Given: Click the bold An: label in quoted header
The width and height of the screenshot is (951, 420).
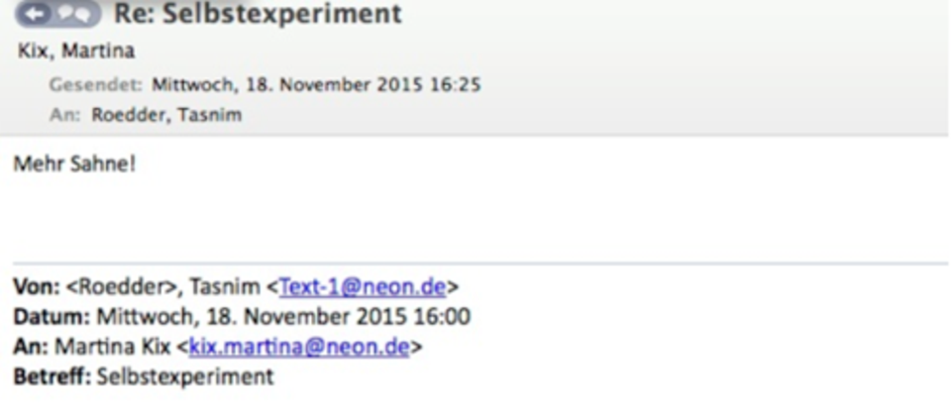Looking at the screenshot, I should [32, 347].
